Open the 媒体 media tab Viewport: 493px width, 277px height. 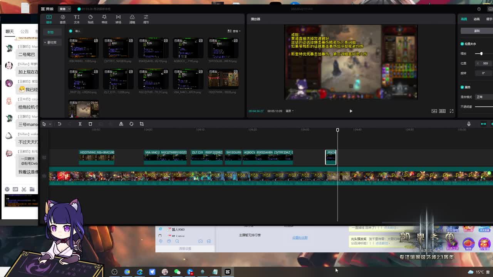[49, 19]
